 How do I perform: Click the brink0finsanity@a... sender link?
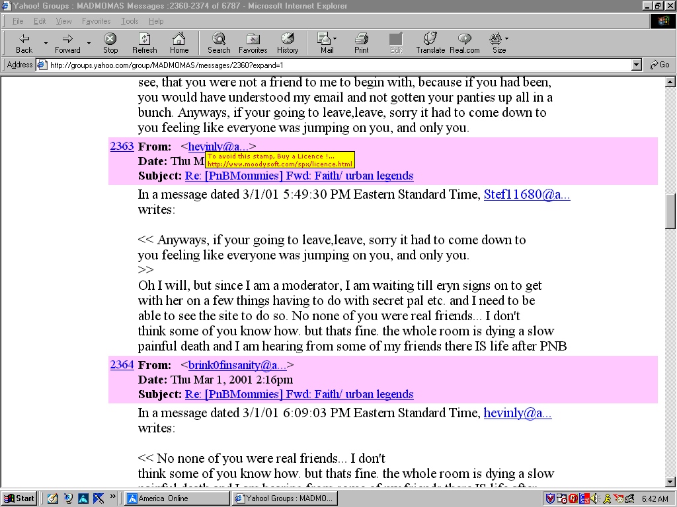point(237,365)
